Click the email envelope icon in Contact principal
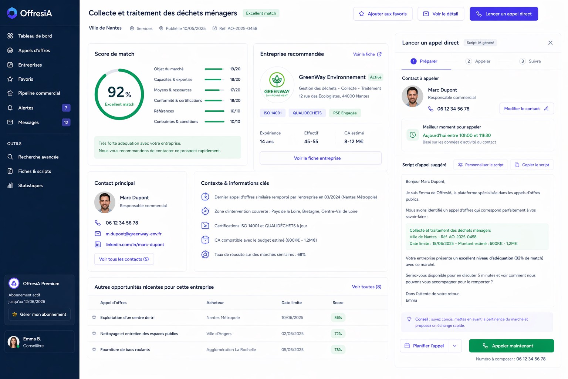This screenshot has width=568, height=379. 98,234
